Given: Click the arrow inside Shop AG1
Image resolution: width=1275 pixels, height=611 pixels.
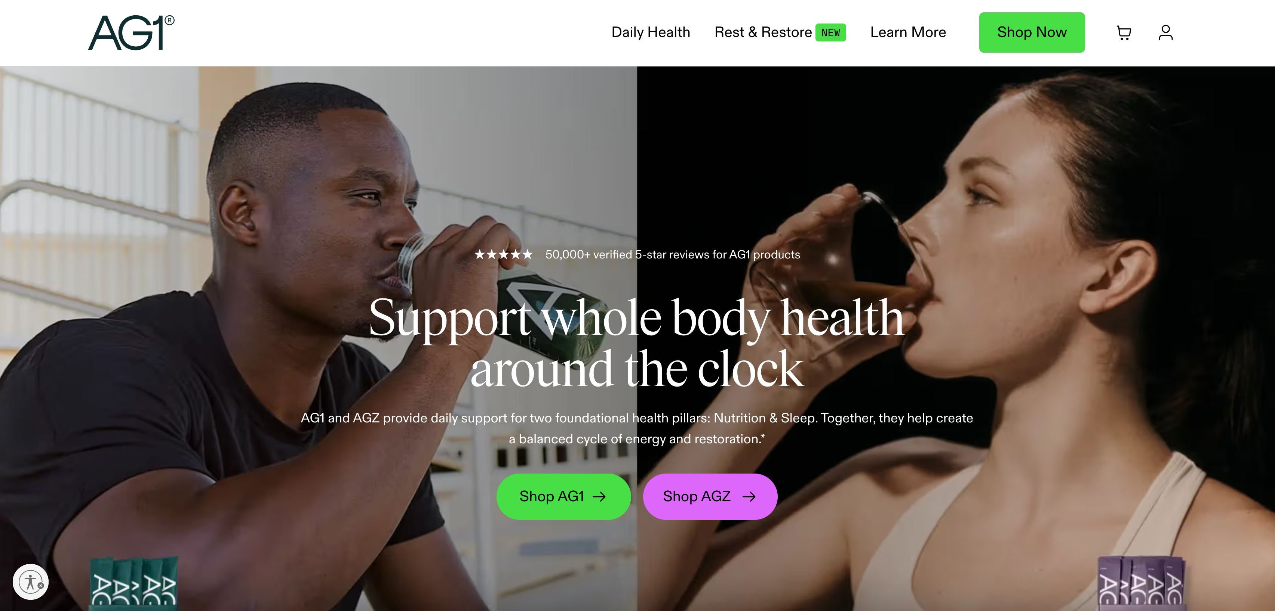Looking at the screenshot, I should [599, 497].
